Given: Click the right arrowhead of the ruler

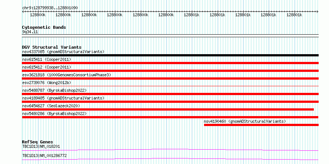Looking at the screenshot, I should tap(318, 11).
